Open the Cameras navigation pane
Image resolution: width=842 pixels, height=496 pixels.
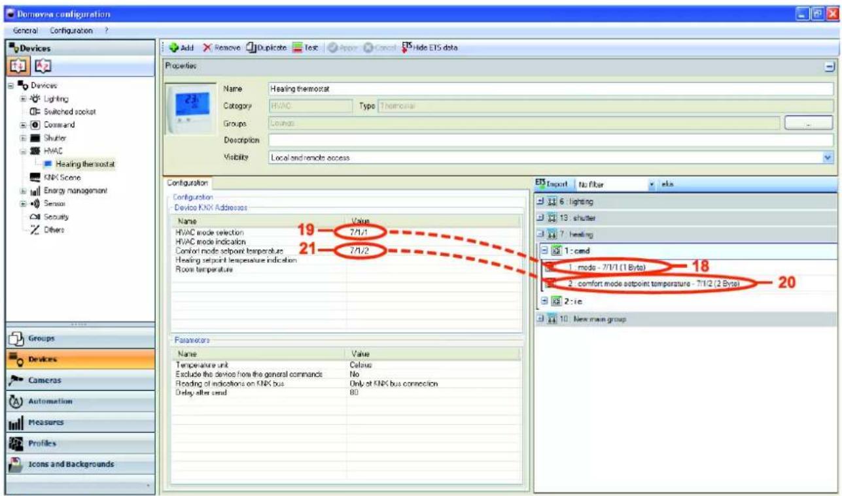79,379
